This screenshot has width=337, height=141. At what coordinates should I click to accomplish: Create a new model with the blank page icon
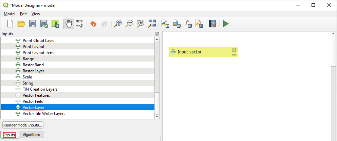10,24
